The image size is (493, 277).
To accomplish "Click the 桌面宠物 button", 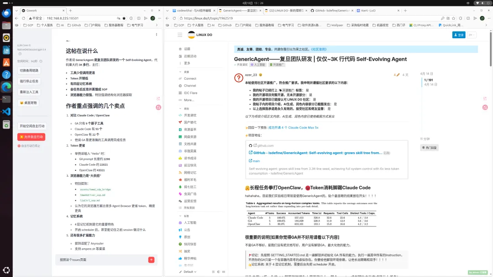I will pos(28,103).
